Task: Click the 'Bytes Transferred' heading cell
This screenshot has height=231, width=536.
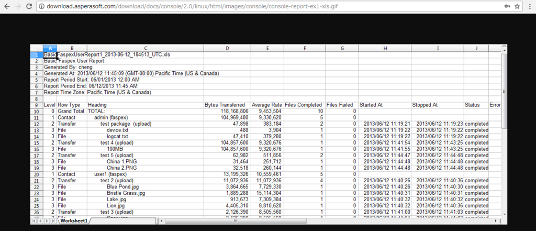Action: tap(227, 105)
